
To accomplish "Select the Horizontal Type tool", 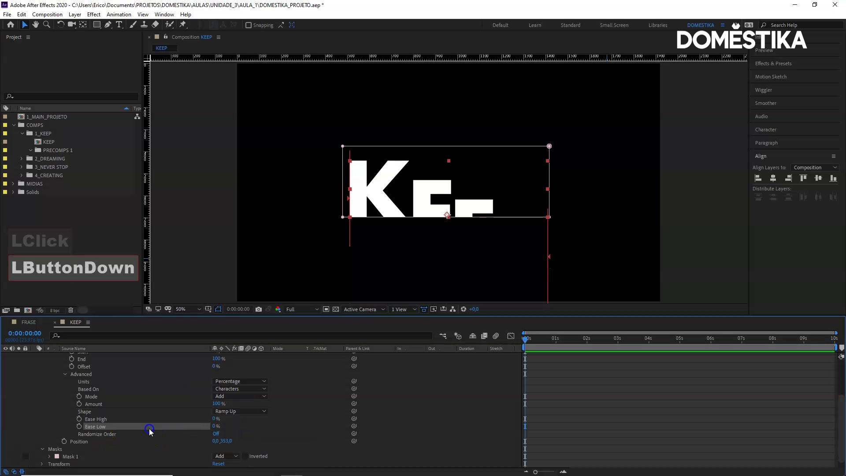I will pyautogui.click(x=119, y=25).
